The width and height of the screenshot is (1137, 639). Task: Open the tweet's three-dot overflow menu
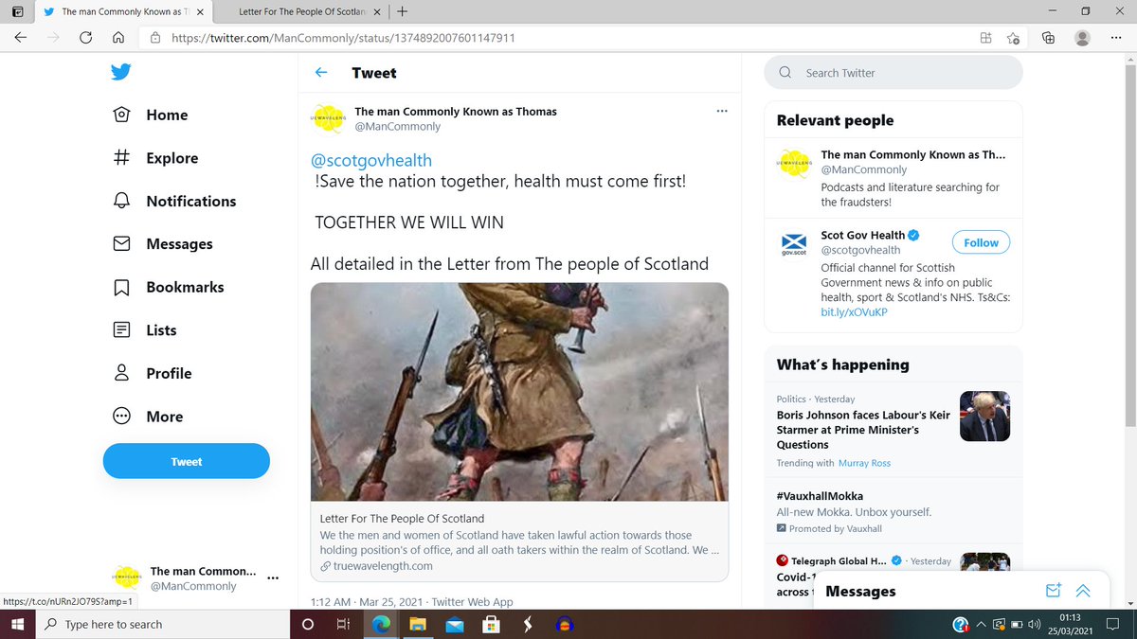tap(722, 111)
